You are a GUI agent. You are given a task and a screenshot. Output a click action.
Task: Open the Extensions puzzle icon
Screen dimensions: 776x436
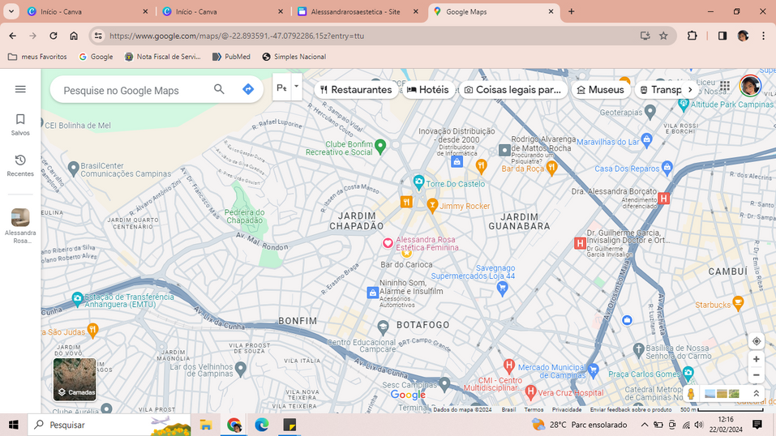pos(692,36)
